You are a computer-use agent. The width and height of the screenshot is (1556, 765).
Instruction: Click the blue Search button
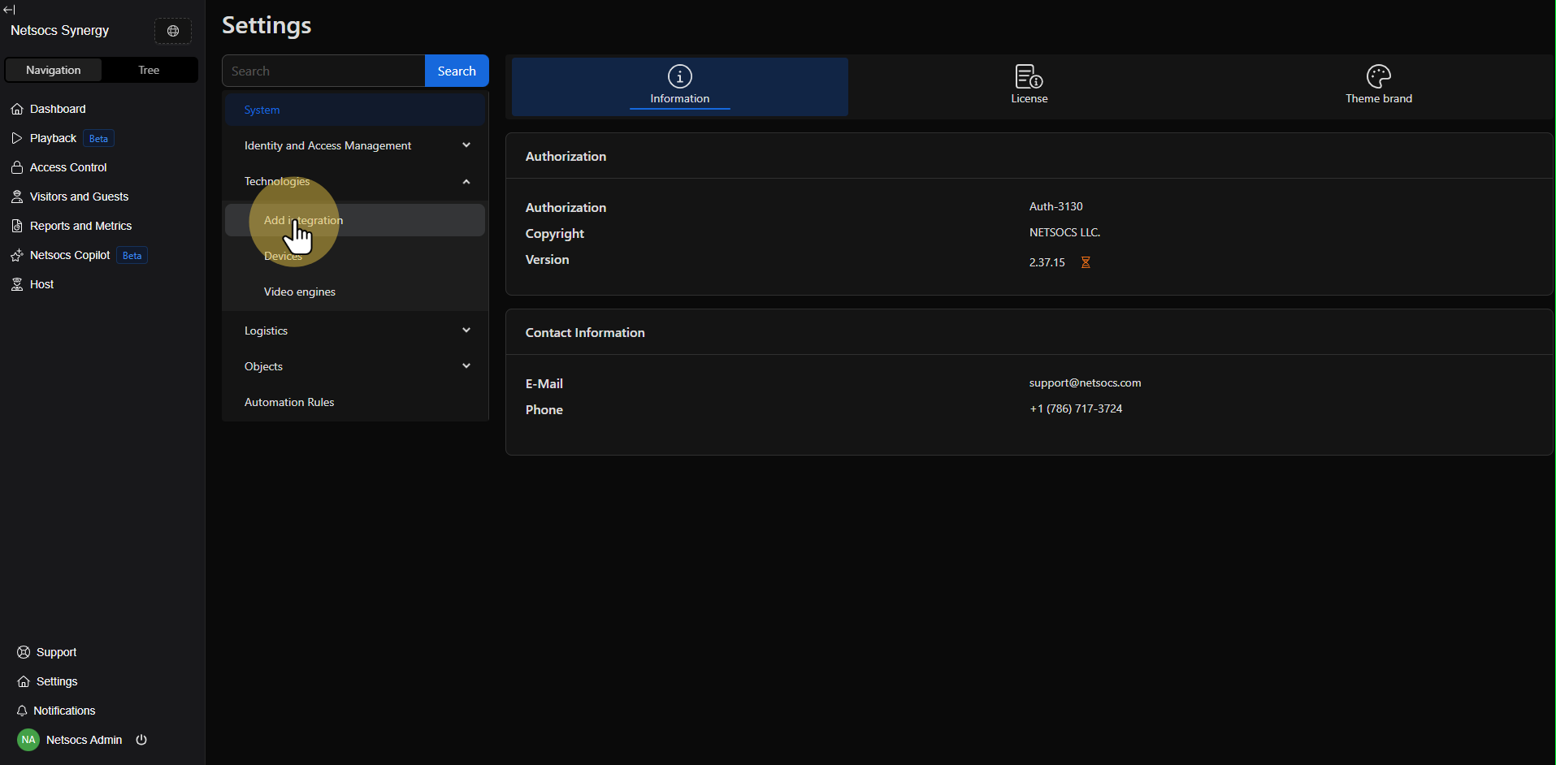point(457,71)
